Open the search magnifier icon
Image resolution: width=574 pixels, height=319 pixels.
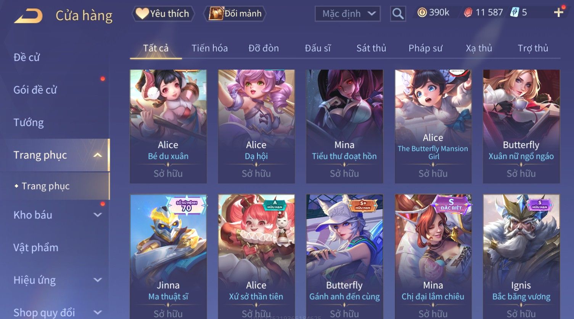398,14
